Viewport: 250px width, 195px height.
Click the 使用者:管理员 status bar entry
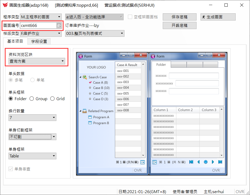pos(185,192)
